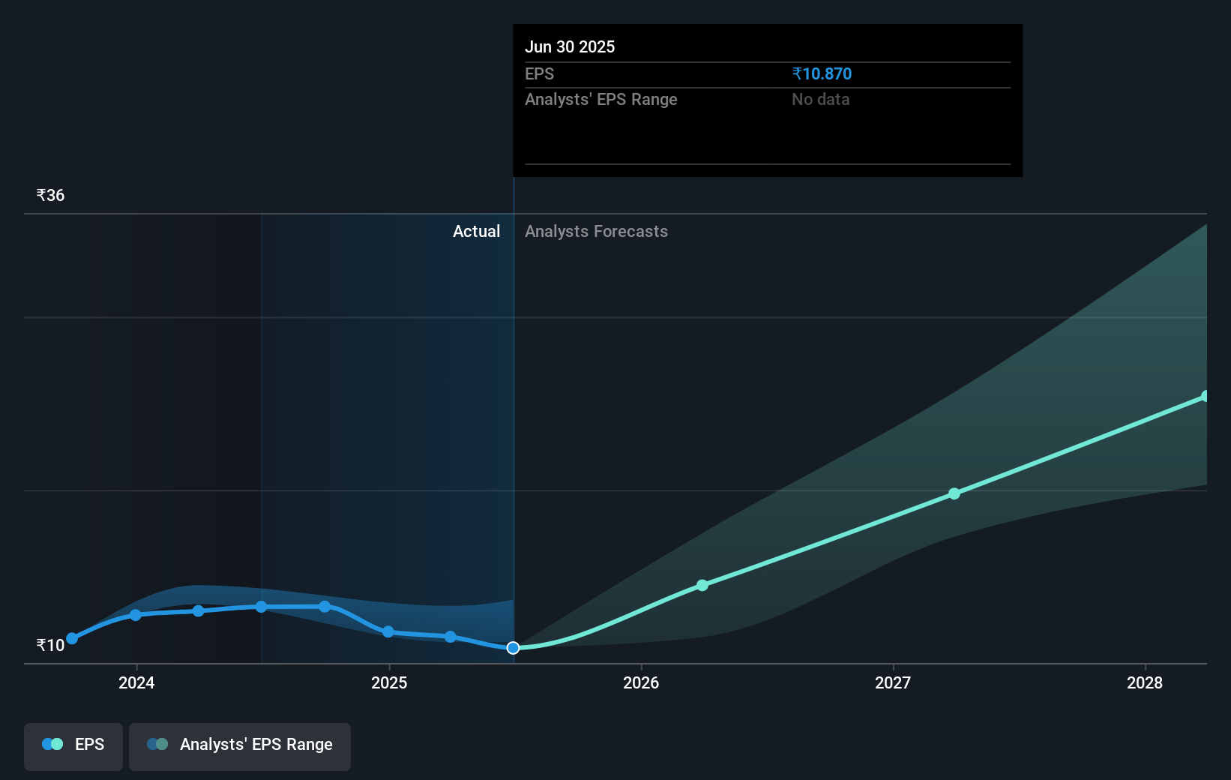Select the Jun 30 2025 highlighted EPS data point
The width and height of the screenshot is (1231, 780).
513,648
